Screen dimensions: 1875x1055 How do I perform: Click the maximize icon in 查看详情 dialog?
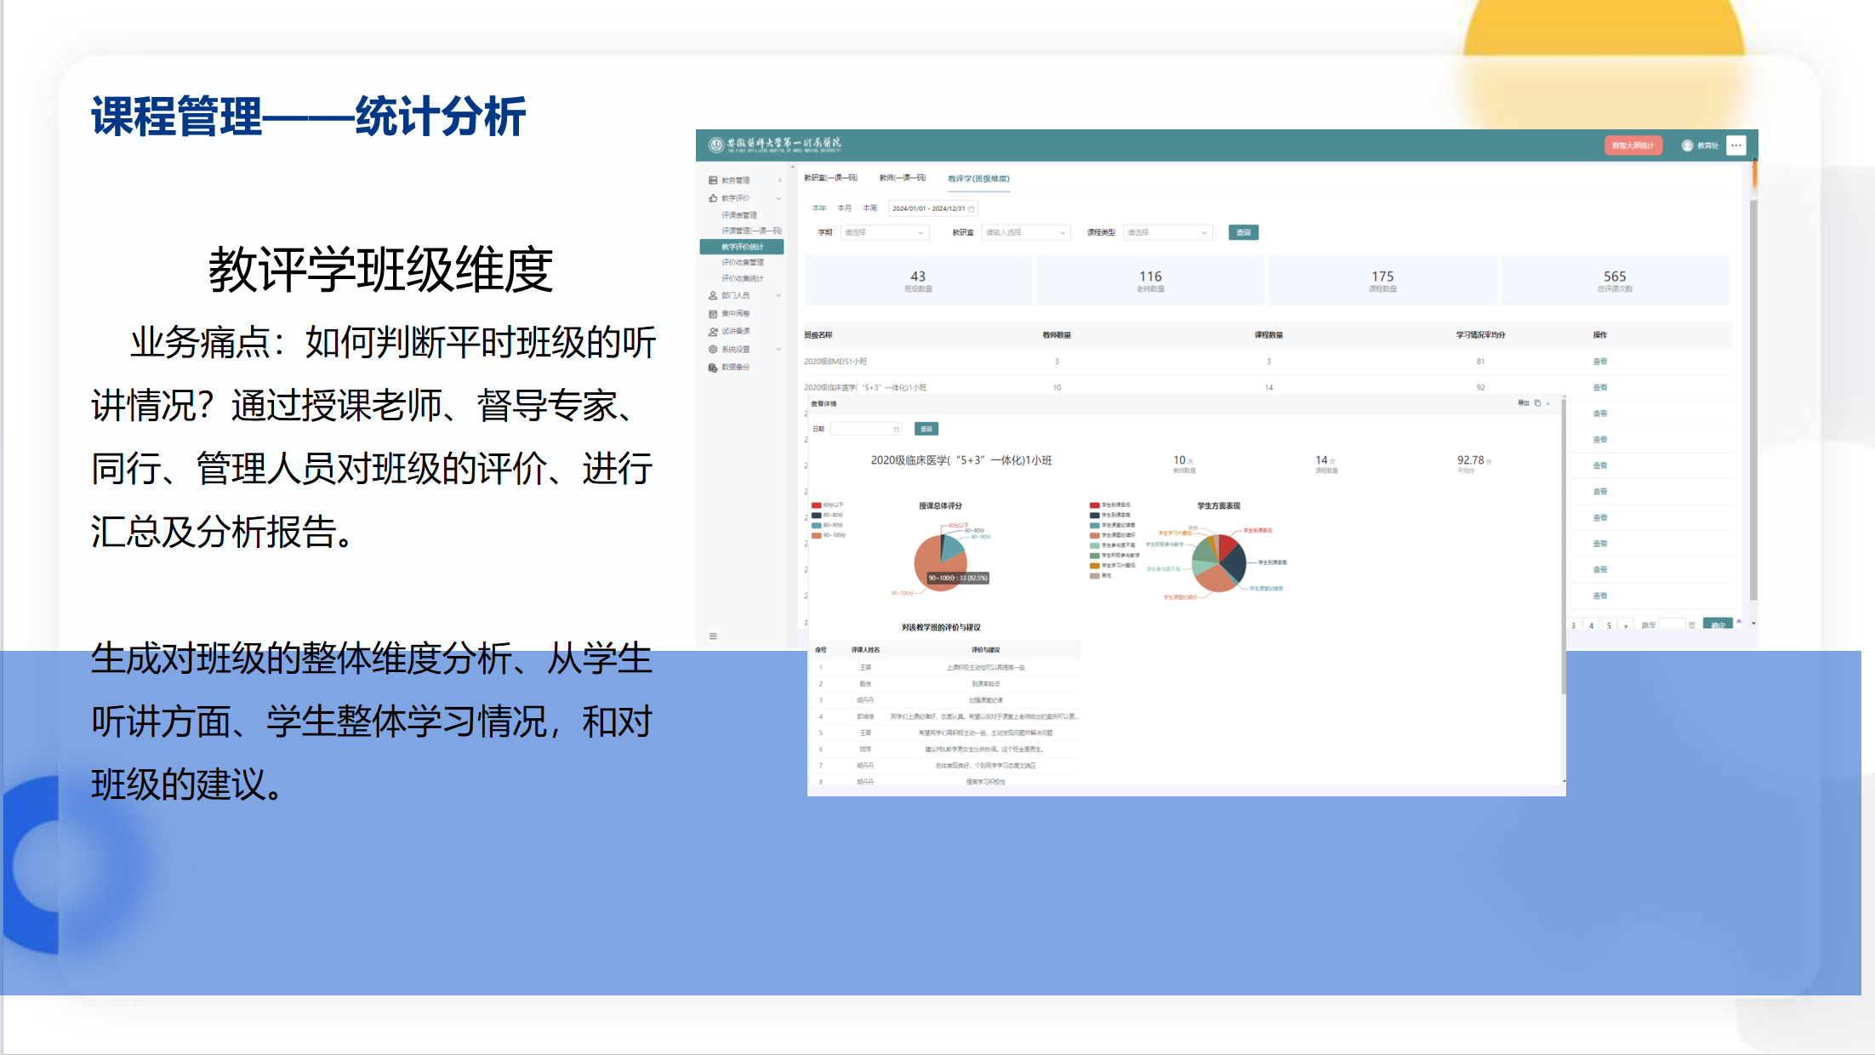click(1537, 403)
